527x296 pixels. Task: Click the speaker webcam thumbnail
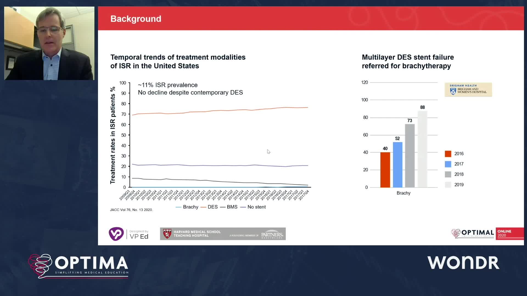pos(49,43)
